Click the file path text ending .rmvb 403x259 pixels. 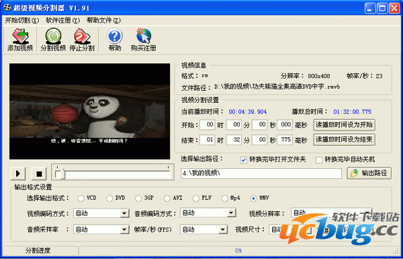pyautogui.click(x=277, y=87)
